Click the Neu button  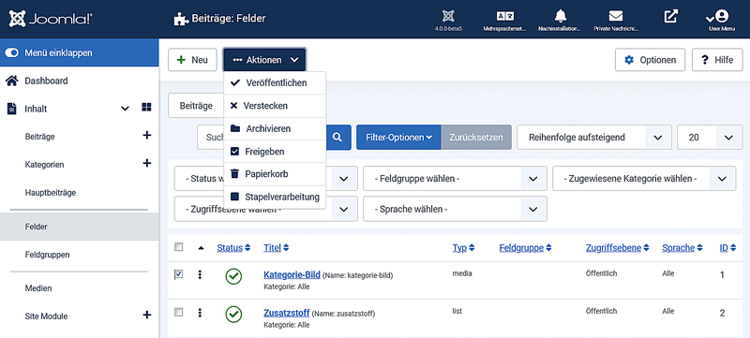(192, 60)
